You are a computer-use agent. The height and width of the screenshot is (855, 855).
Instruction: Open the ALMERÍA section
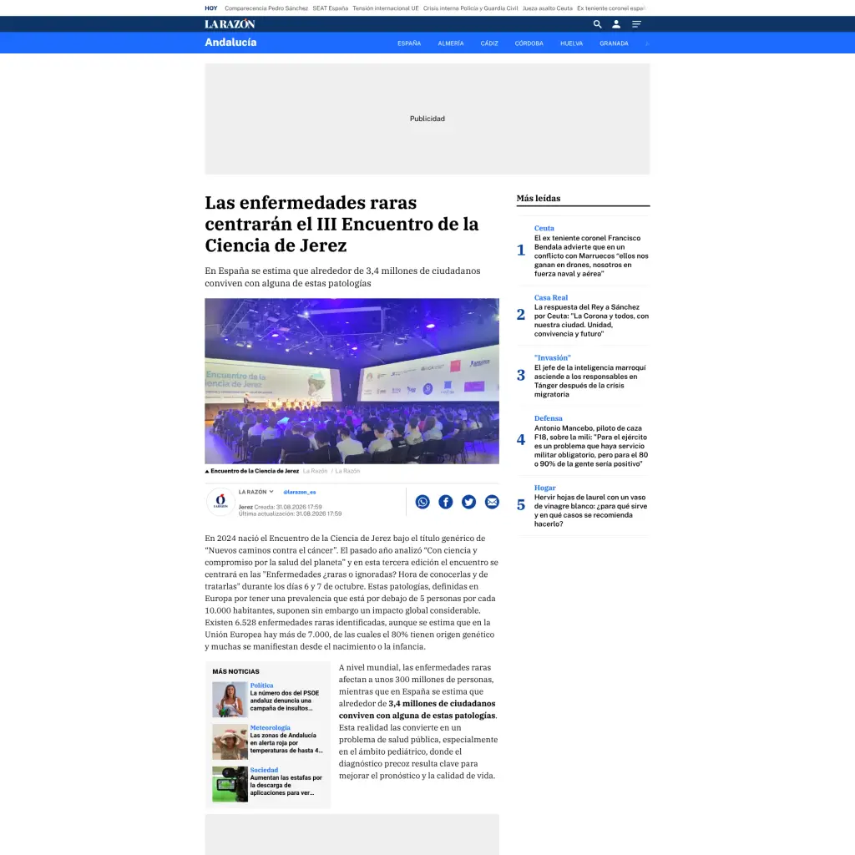[x=450, y=43]
